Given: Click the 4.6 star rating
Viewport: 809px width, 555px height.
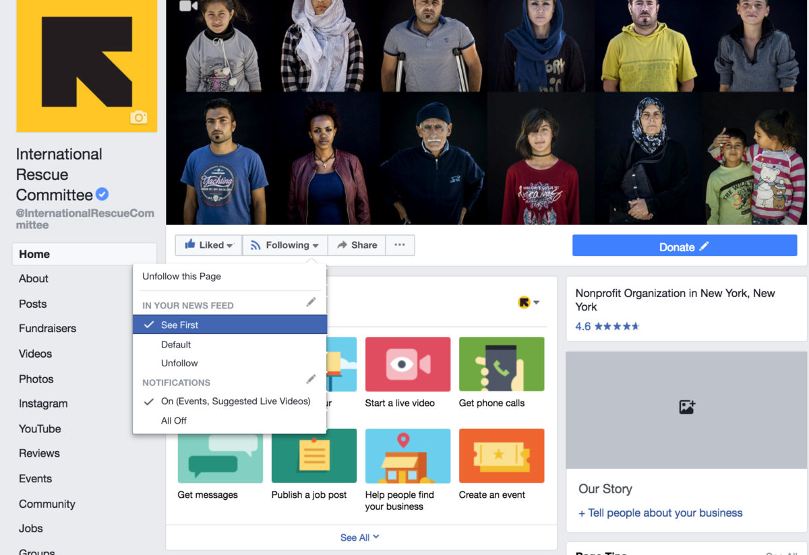Looking at the screenshot, I should pos(607,326).
